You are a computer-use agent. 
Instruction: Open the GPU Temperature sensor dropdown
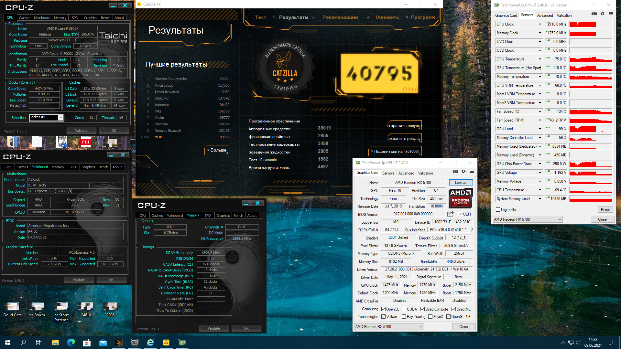[x=540, y=59]
